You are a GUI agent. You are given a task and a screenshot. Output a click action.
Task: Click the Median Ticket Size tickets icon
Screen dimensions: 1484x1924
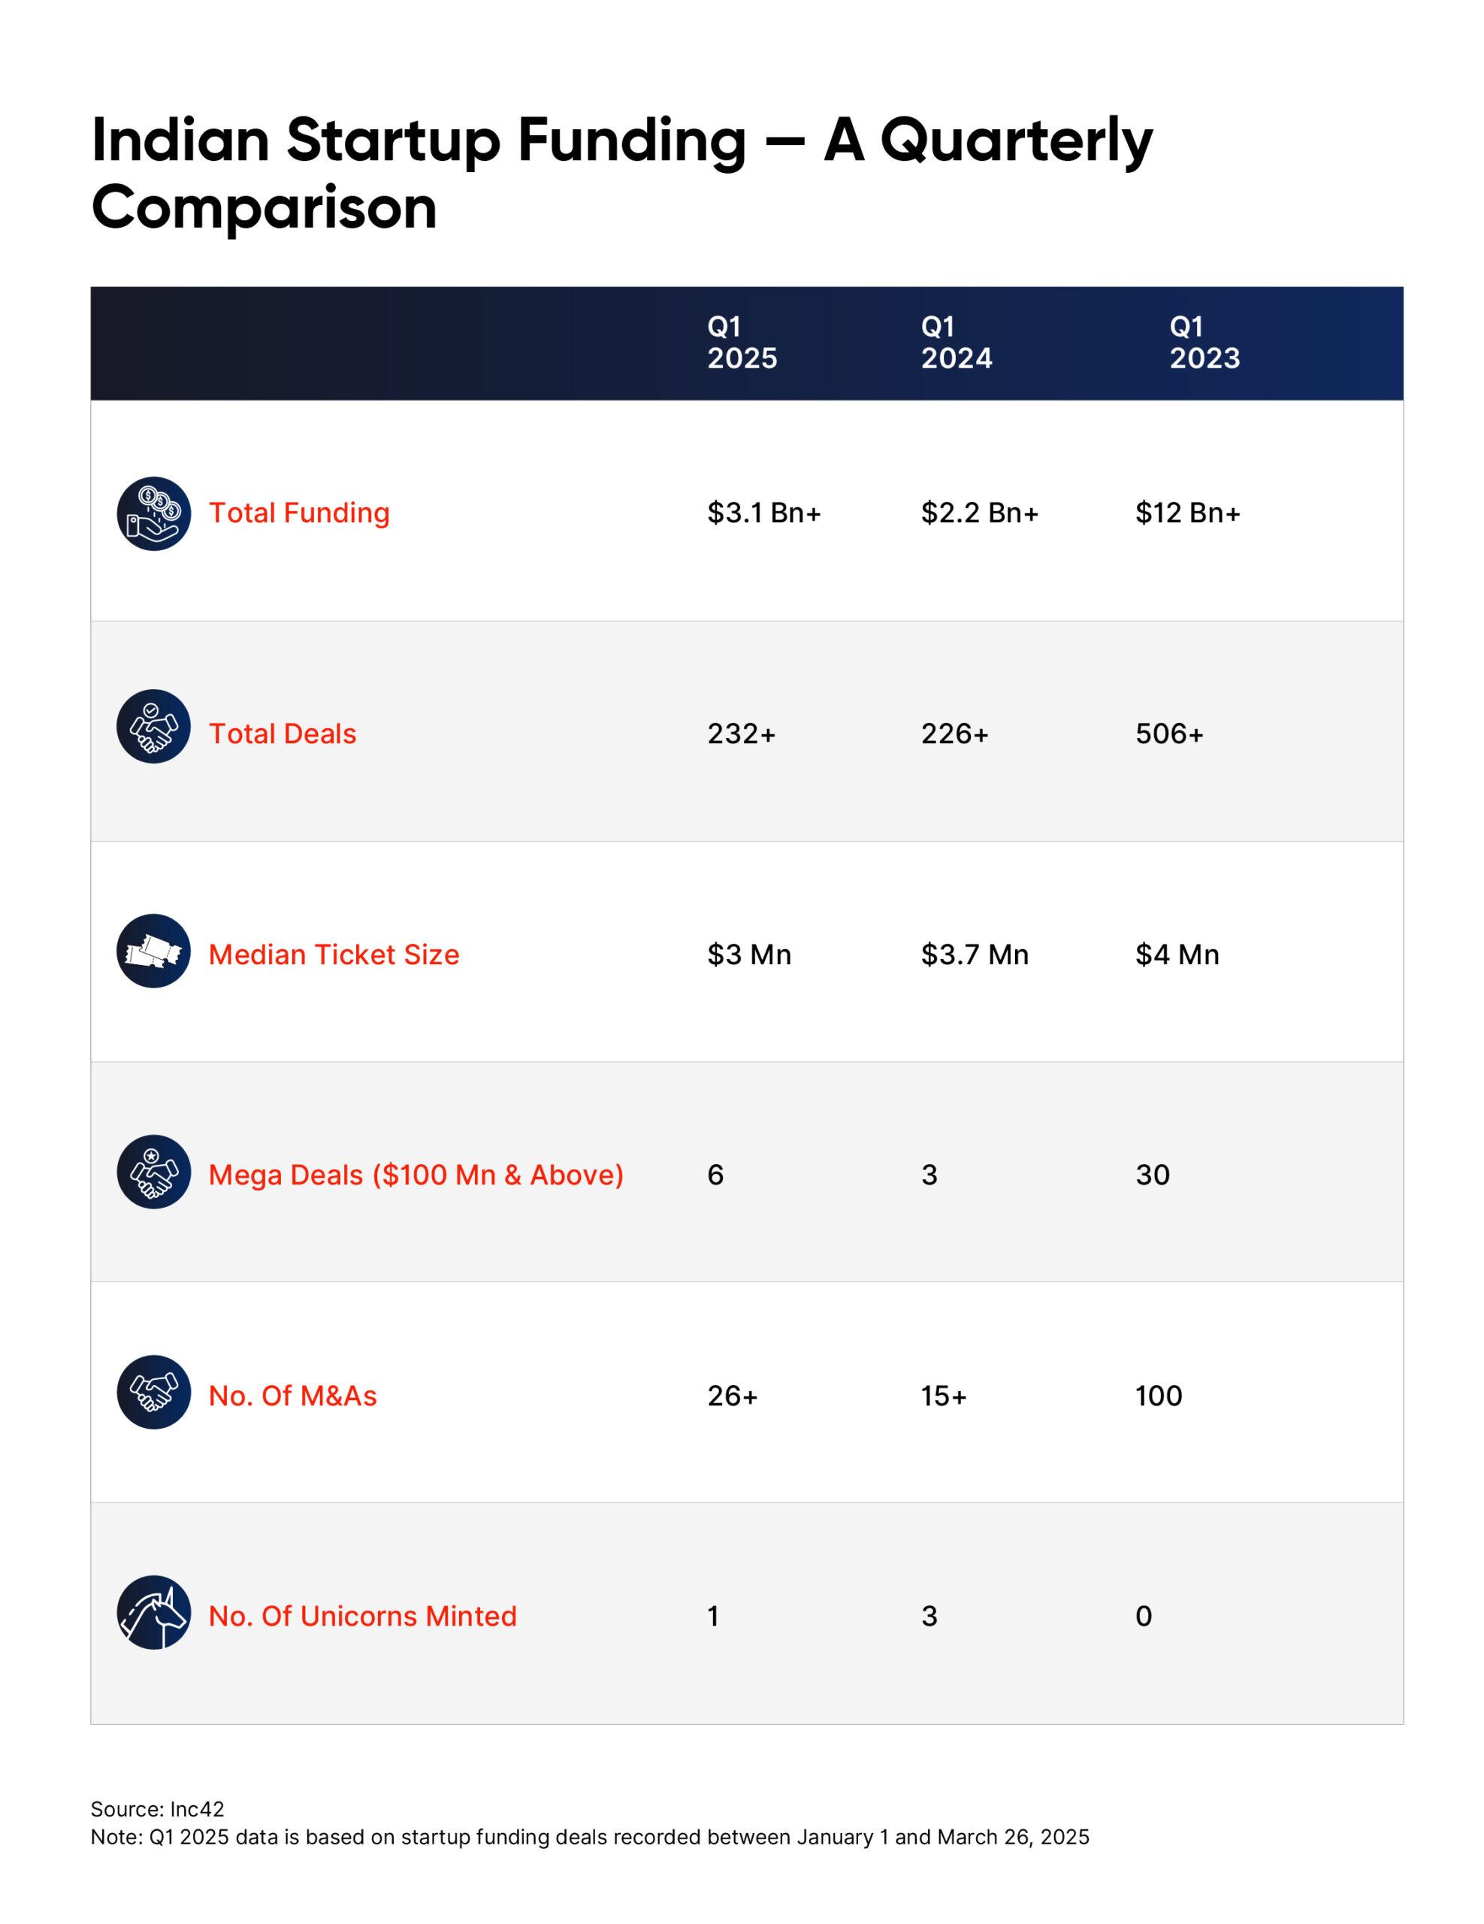click(153, 951)
